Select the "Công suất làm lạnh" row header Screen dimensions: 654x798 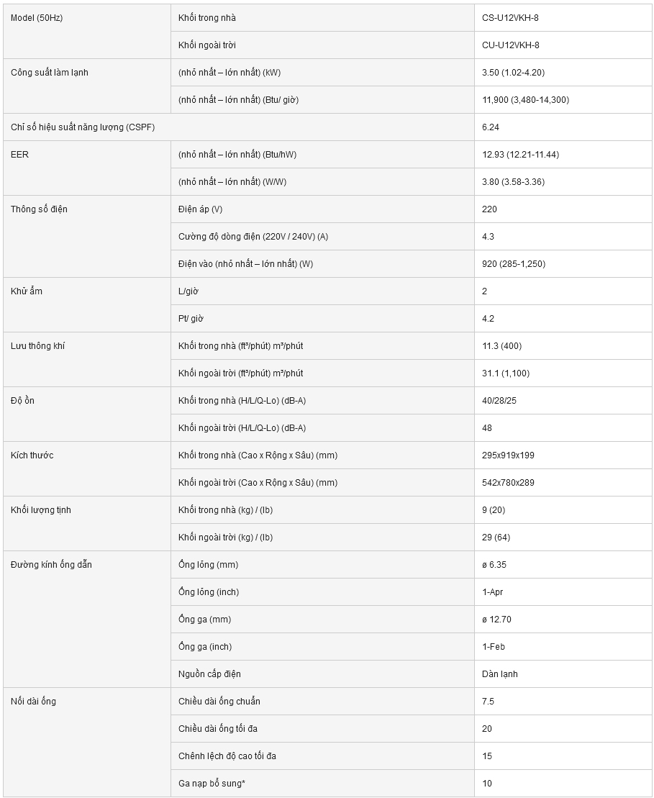(50, 73)
